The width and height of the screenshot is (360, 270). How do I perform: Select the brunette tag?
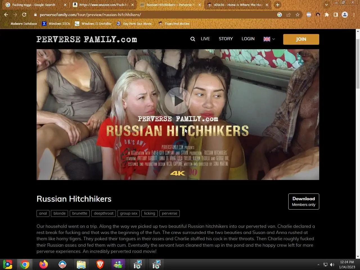80,213
